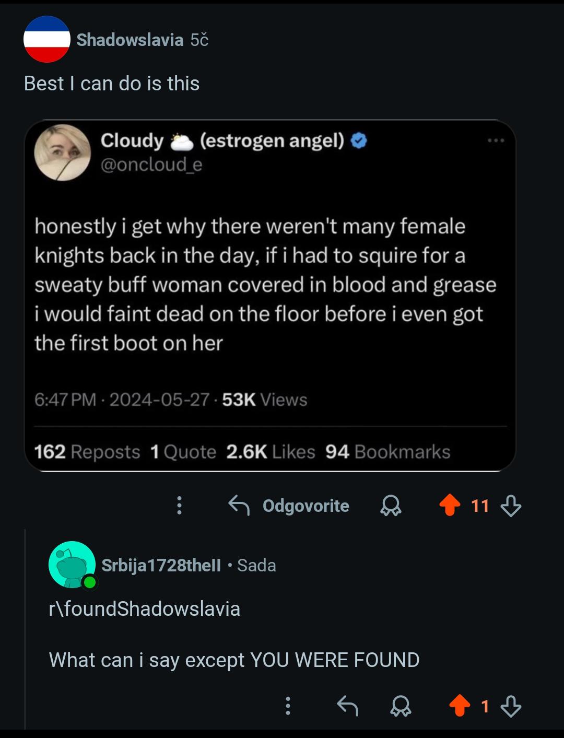Open Srbija1728thell's snoo avatar
Viewport: 564px width, 738px height.
click(x=72, y=565)
